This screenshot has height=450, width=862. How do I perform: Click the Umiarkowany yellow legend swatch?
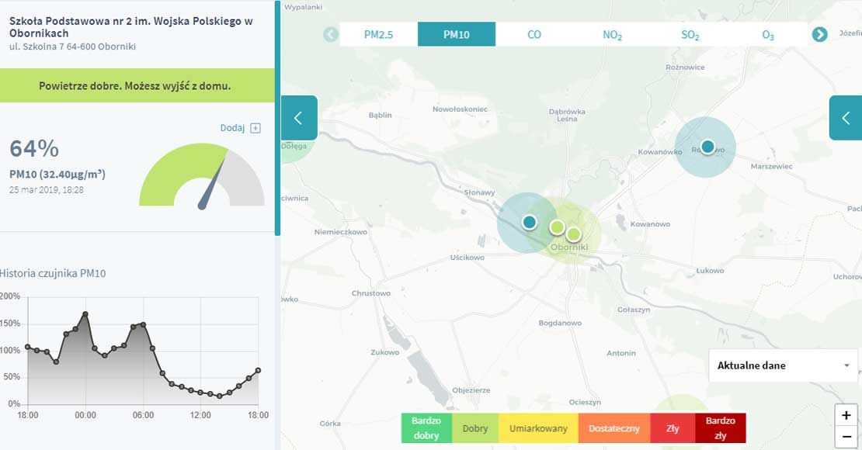(538, 428)
